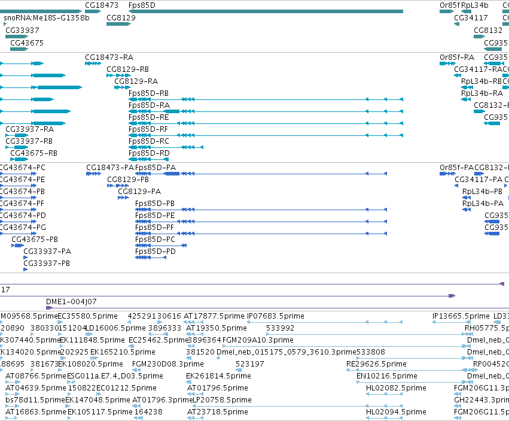This screenshot has width=509, height=421.
Task: Click transcript Fps85D-RF
Action: click(x=148, y=129)
